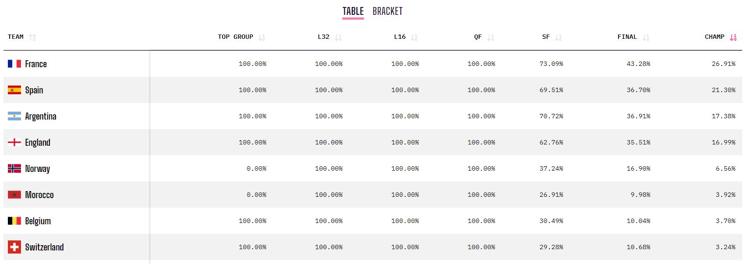This screenshot has width=747, height=264.
Task: Select the TABLE tab
Action: coord(353,11)
